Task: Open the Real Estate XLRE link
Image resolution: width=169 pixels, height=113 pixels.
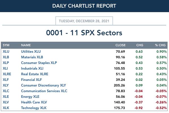Action: [x=34, y=74]
